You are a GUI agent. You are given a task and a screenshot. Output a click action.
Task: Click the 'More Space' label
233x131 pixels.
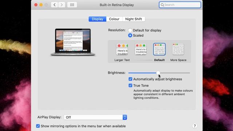click(178, 60)
